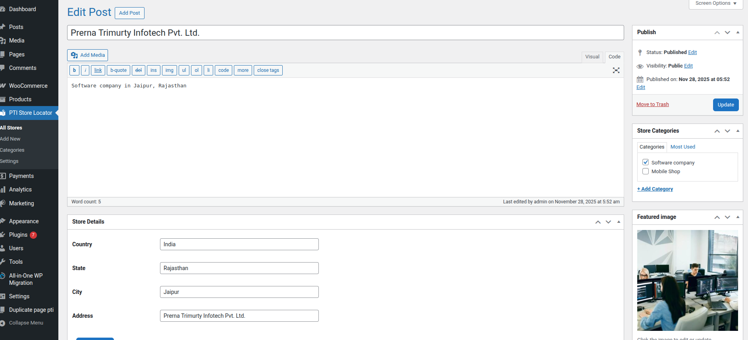Click the State input field
The width and height of the screenshot is (748, 340).
(239, 268)
